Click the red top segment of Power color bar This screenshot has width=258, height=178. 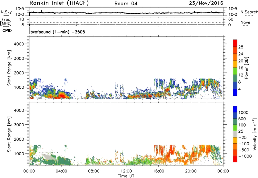point(235,43)
